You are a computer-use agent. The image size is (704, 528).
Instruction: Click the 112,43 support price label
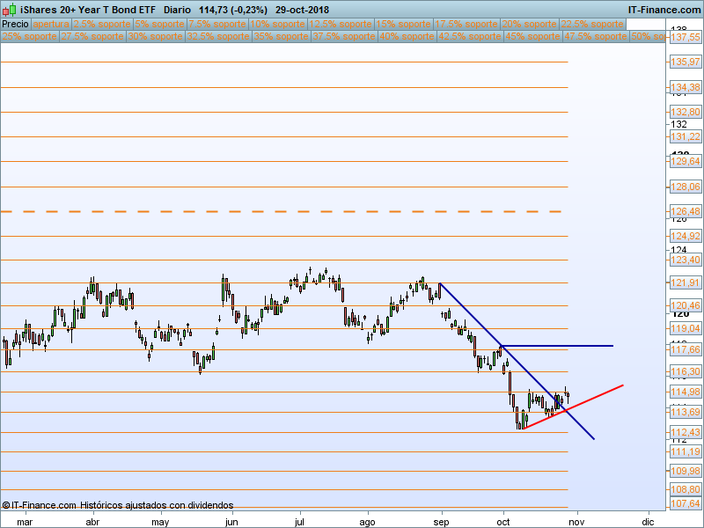(685, 432)
